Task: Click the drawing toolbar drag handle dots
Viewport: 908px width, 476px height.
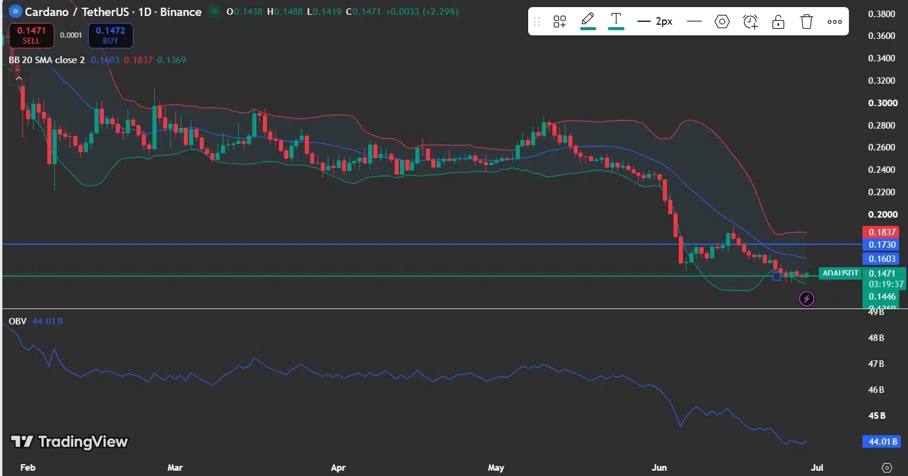Action: coord(537,22)
